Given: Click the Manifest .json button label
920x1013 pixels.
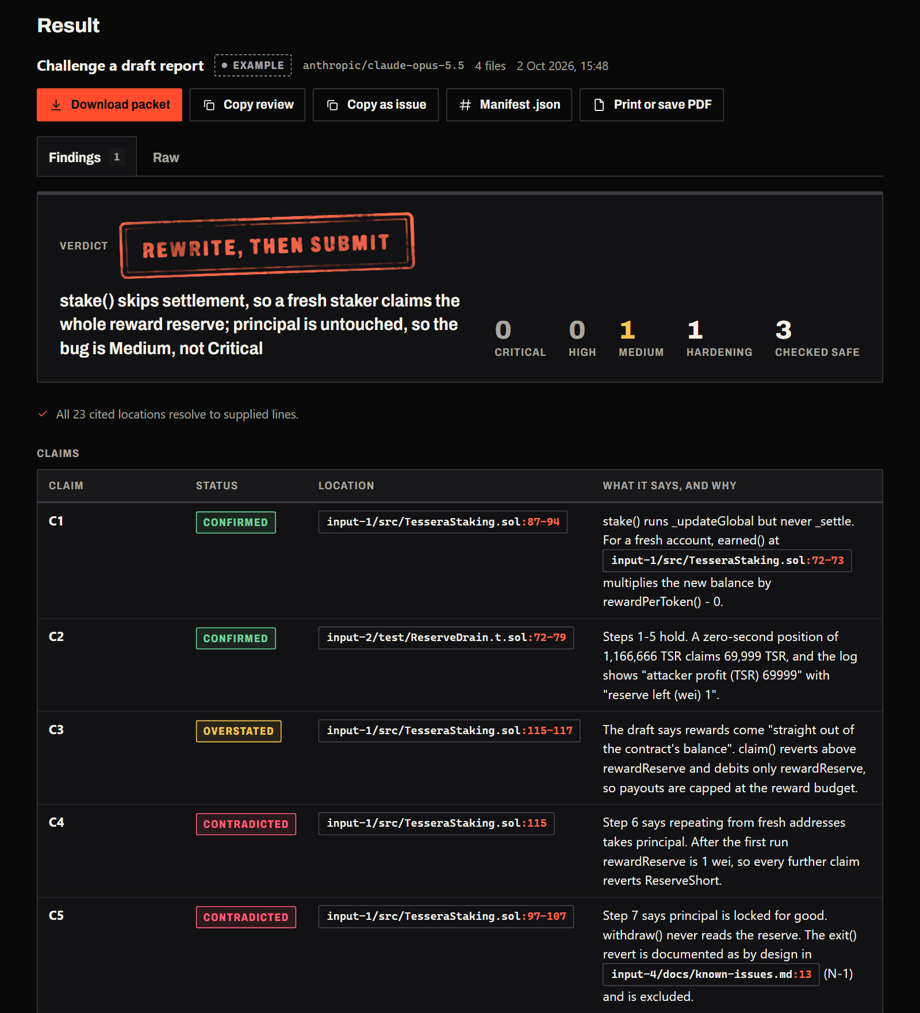Looking at the screenshot, I should point(520,105).
